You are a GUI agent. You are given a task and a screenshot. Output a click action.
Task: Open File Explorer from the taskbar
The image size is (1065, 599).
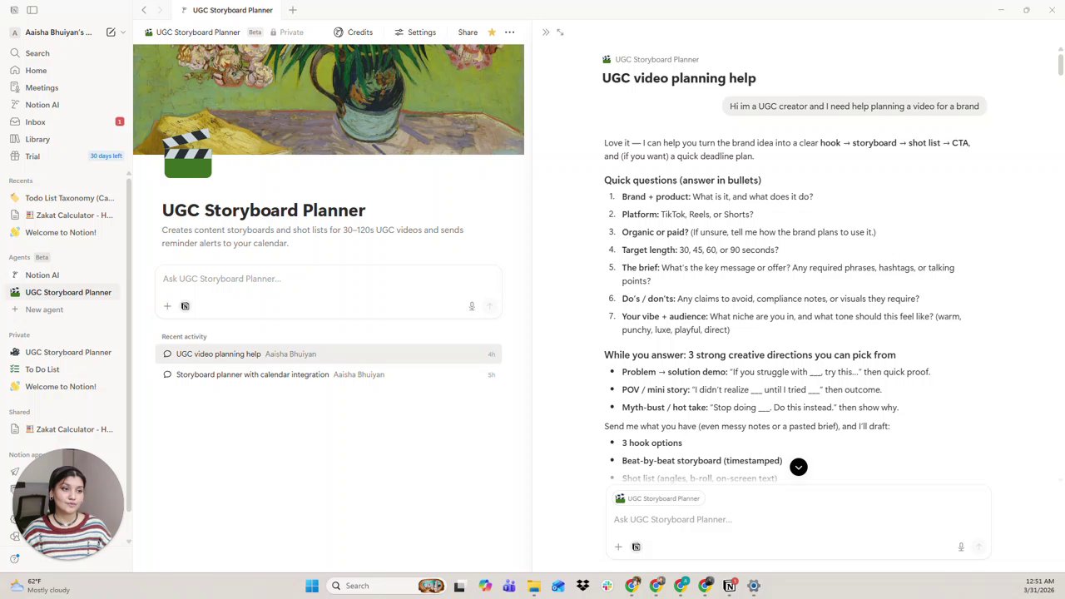(533, 586)
